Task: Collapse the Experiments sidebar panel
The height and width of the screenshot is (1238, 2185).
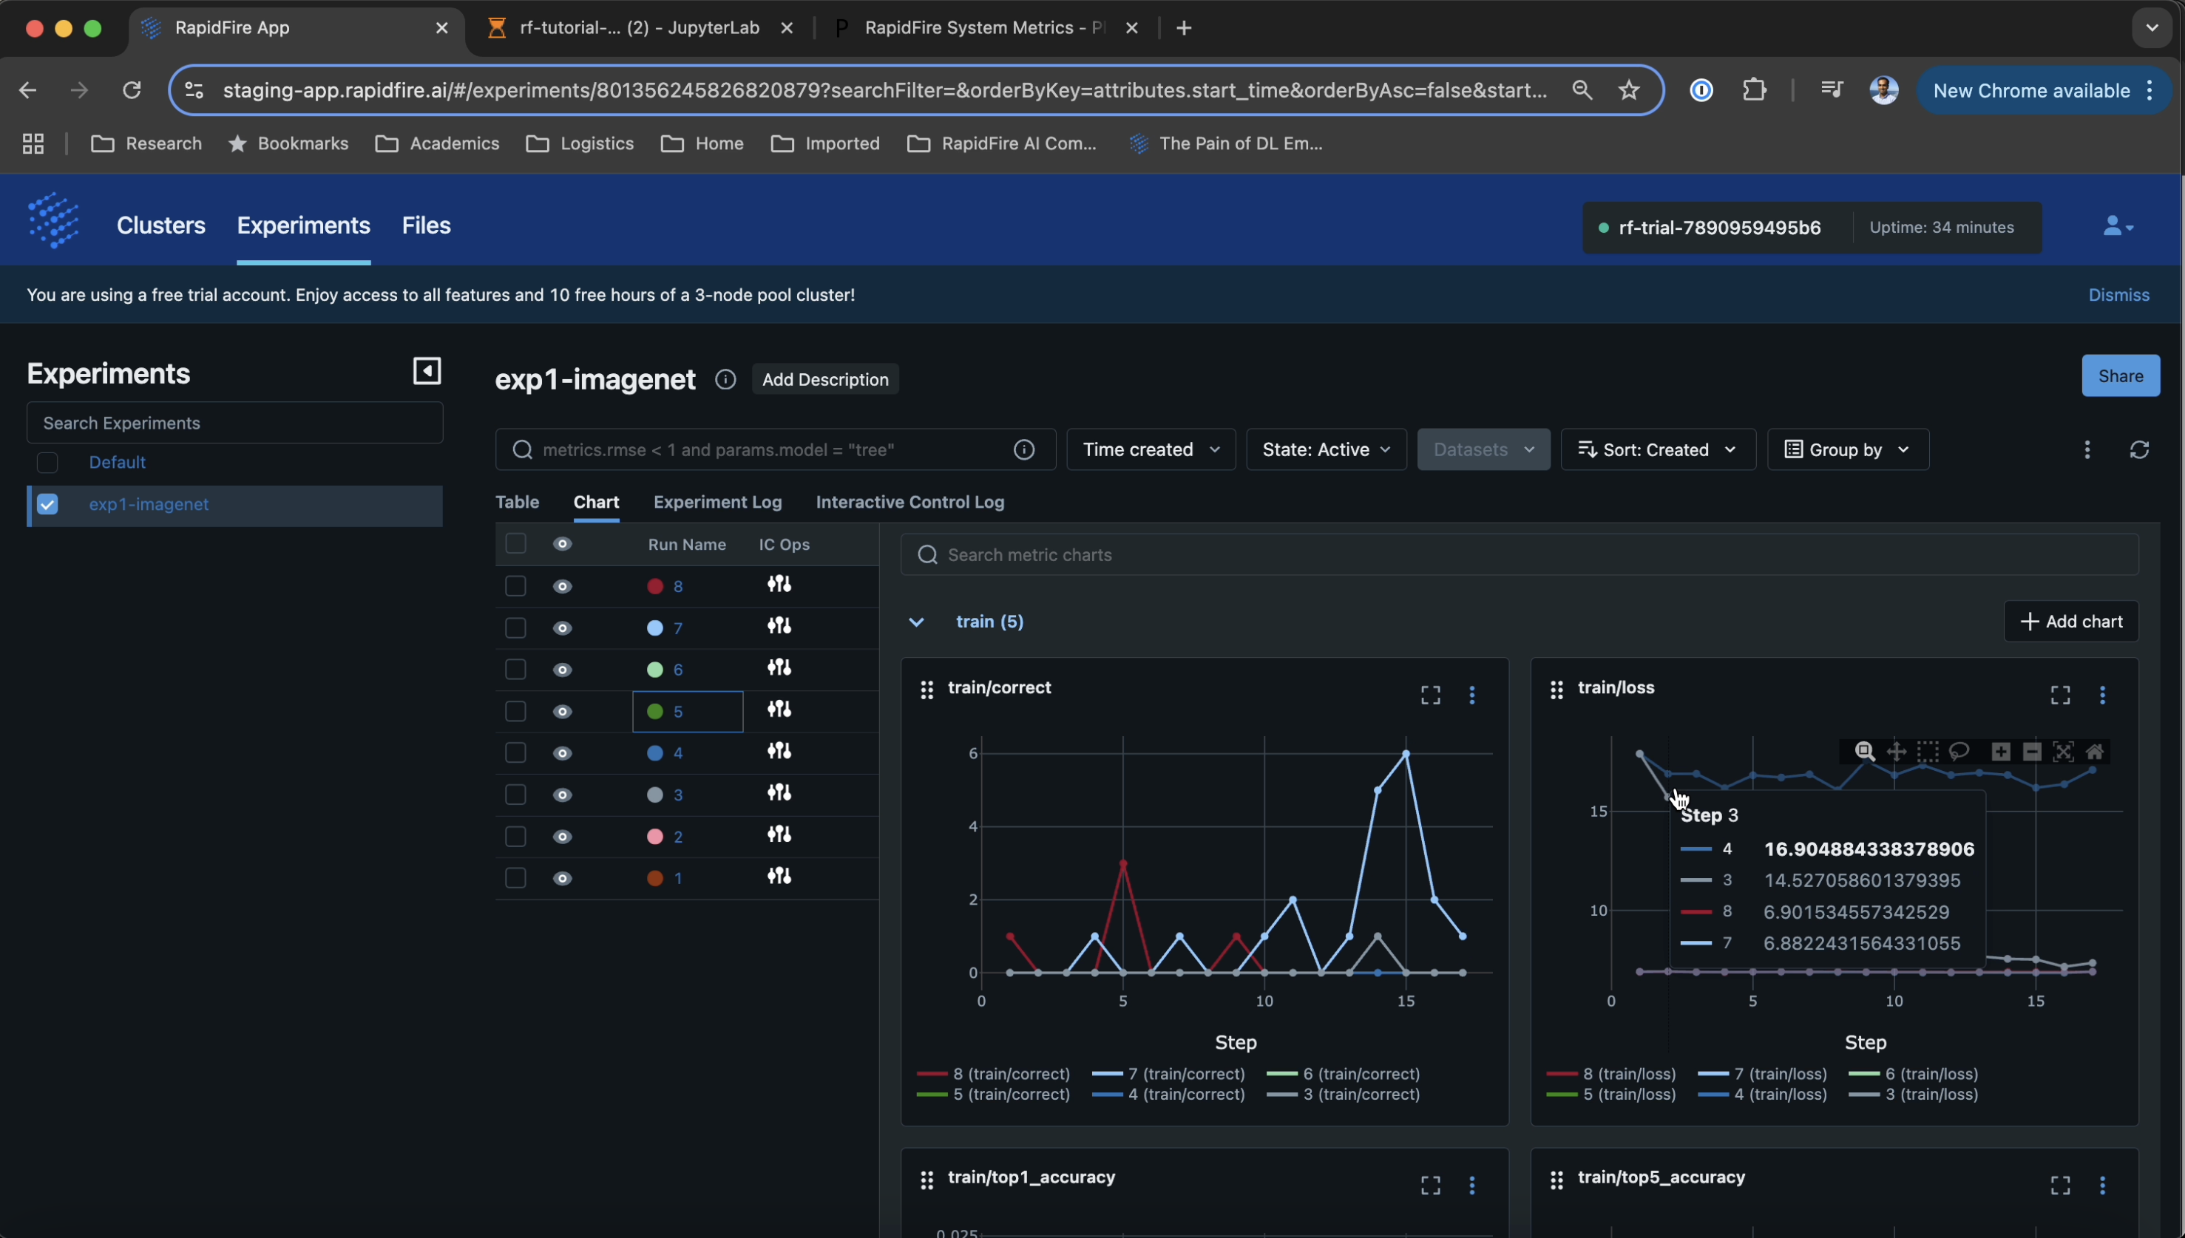Action: pos(427,372)
